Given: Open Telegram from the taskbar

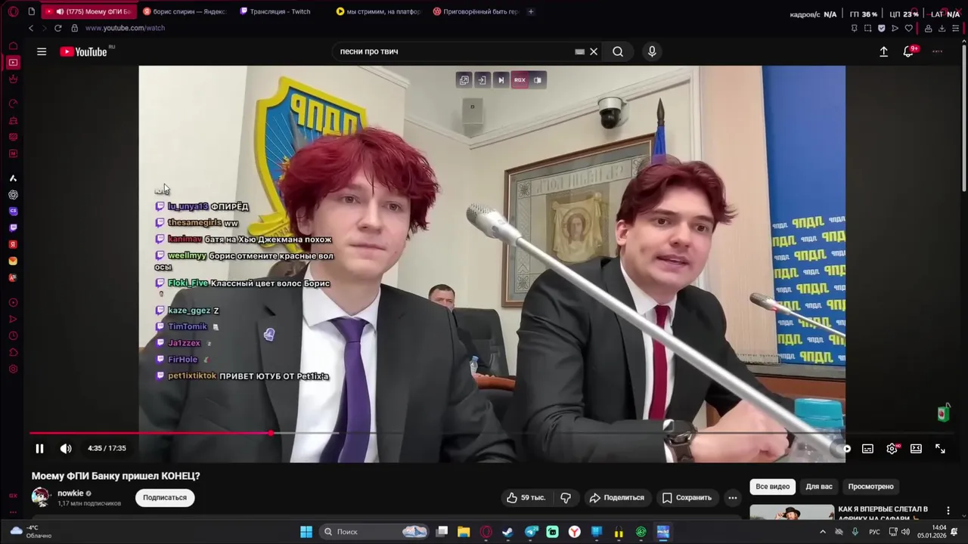Looking at the screenshot, I should click(531, 532).
